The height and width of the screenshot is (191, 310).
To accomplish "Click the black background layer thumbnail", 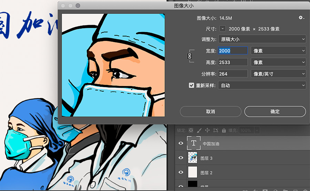I will pyautogui.click(x=193, y=184).
